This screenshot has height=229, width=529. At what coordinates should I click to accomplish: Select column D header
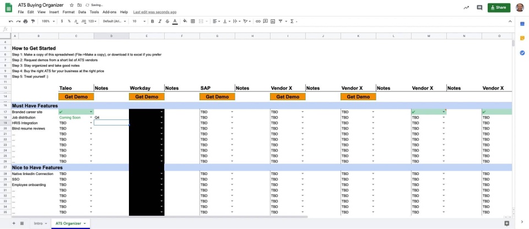coord(111,36)
